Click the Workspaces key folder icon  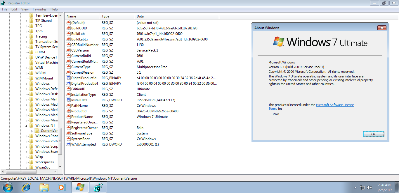coord(32,162)
